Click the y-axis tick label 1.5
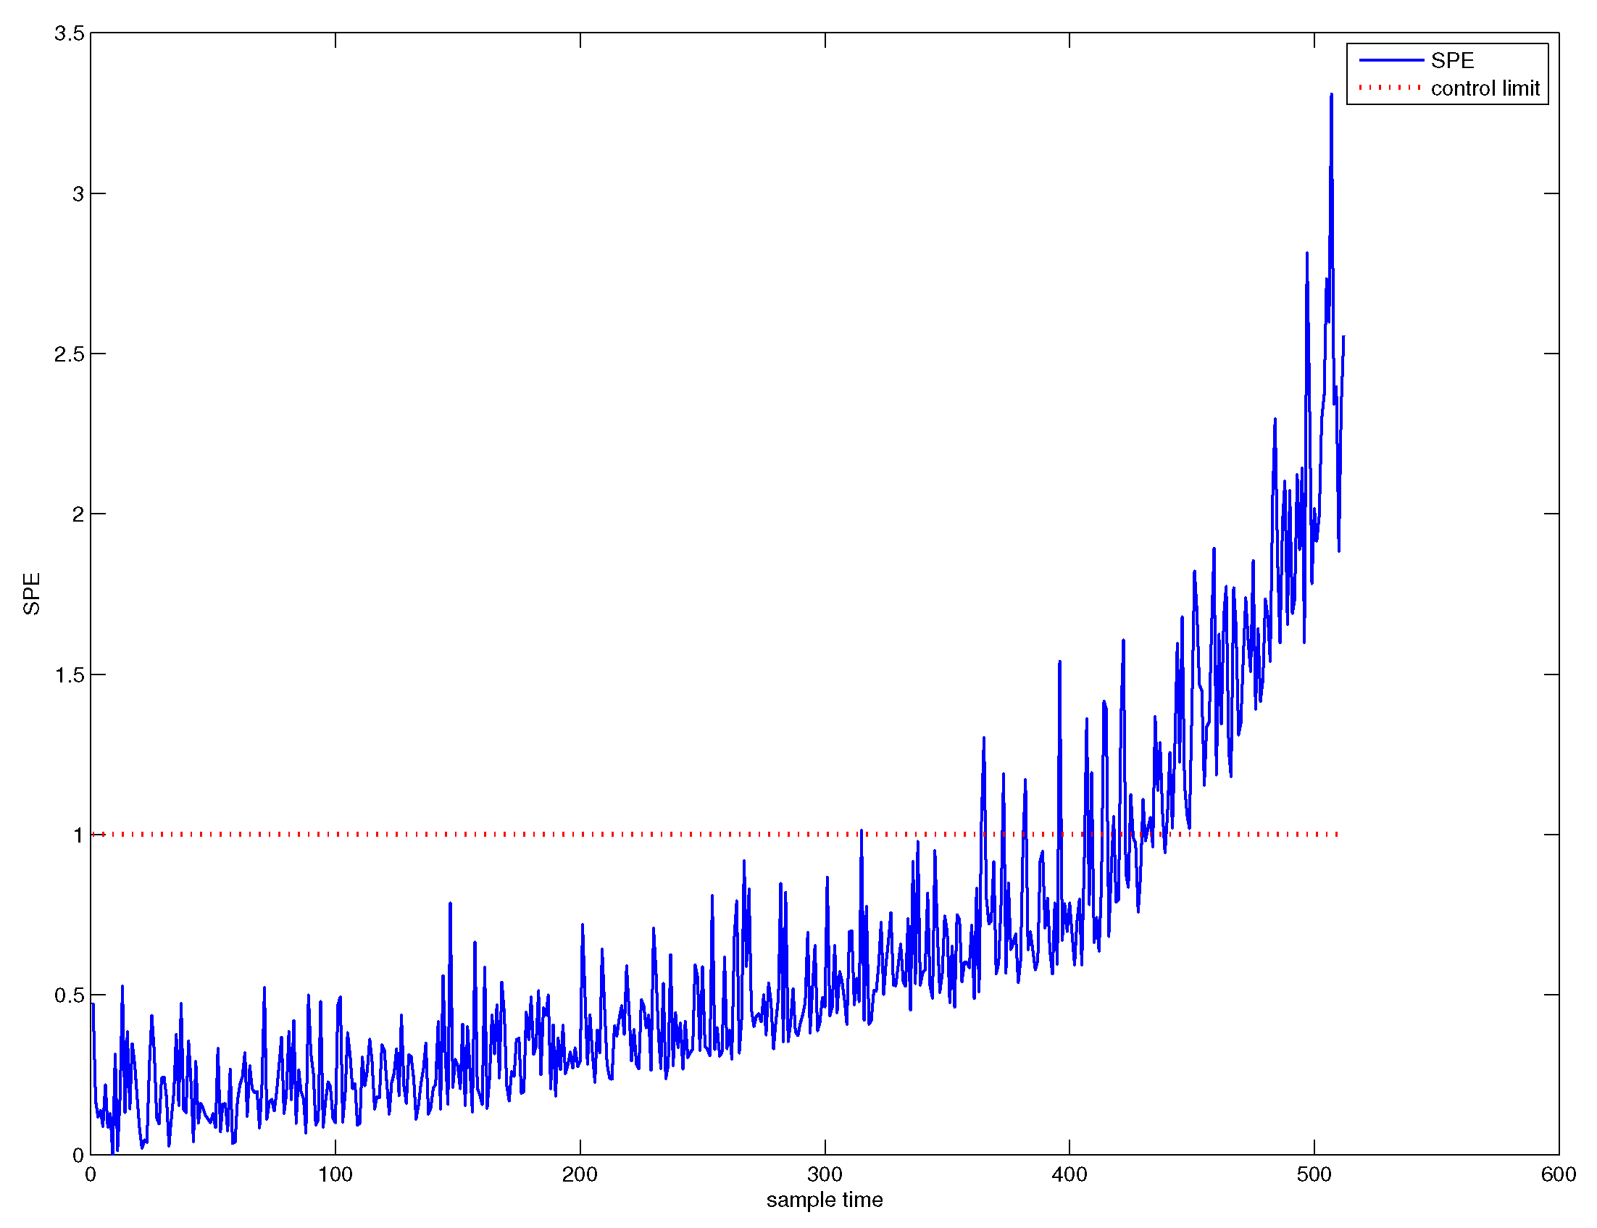Screen dimensions: 1597x1228 [70, 674]
